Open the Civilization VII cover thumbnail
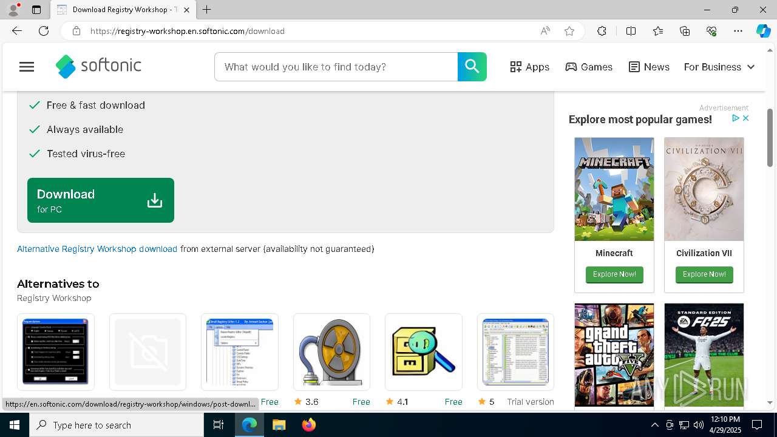 704,189
